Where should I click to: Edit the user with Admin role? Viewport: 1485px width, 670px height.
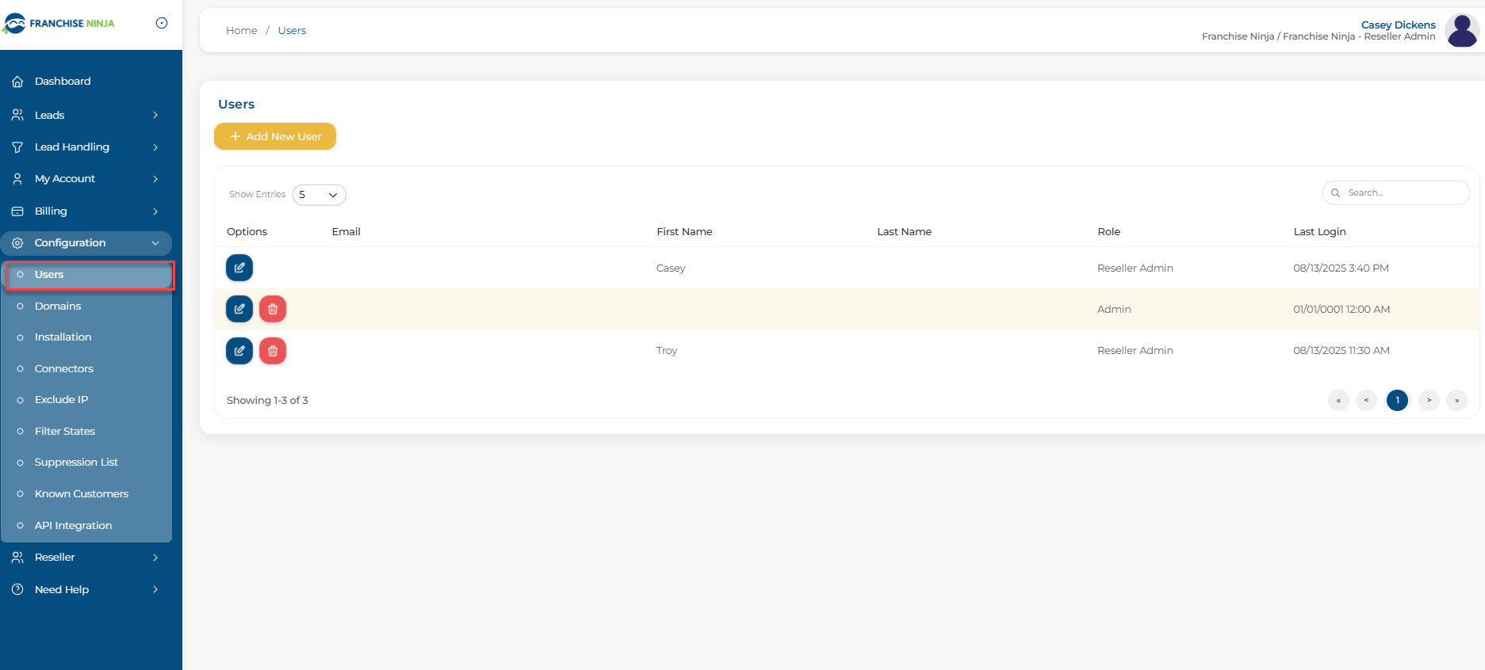239,309
